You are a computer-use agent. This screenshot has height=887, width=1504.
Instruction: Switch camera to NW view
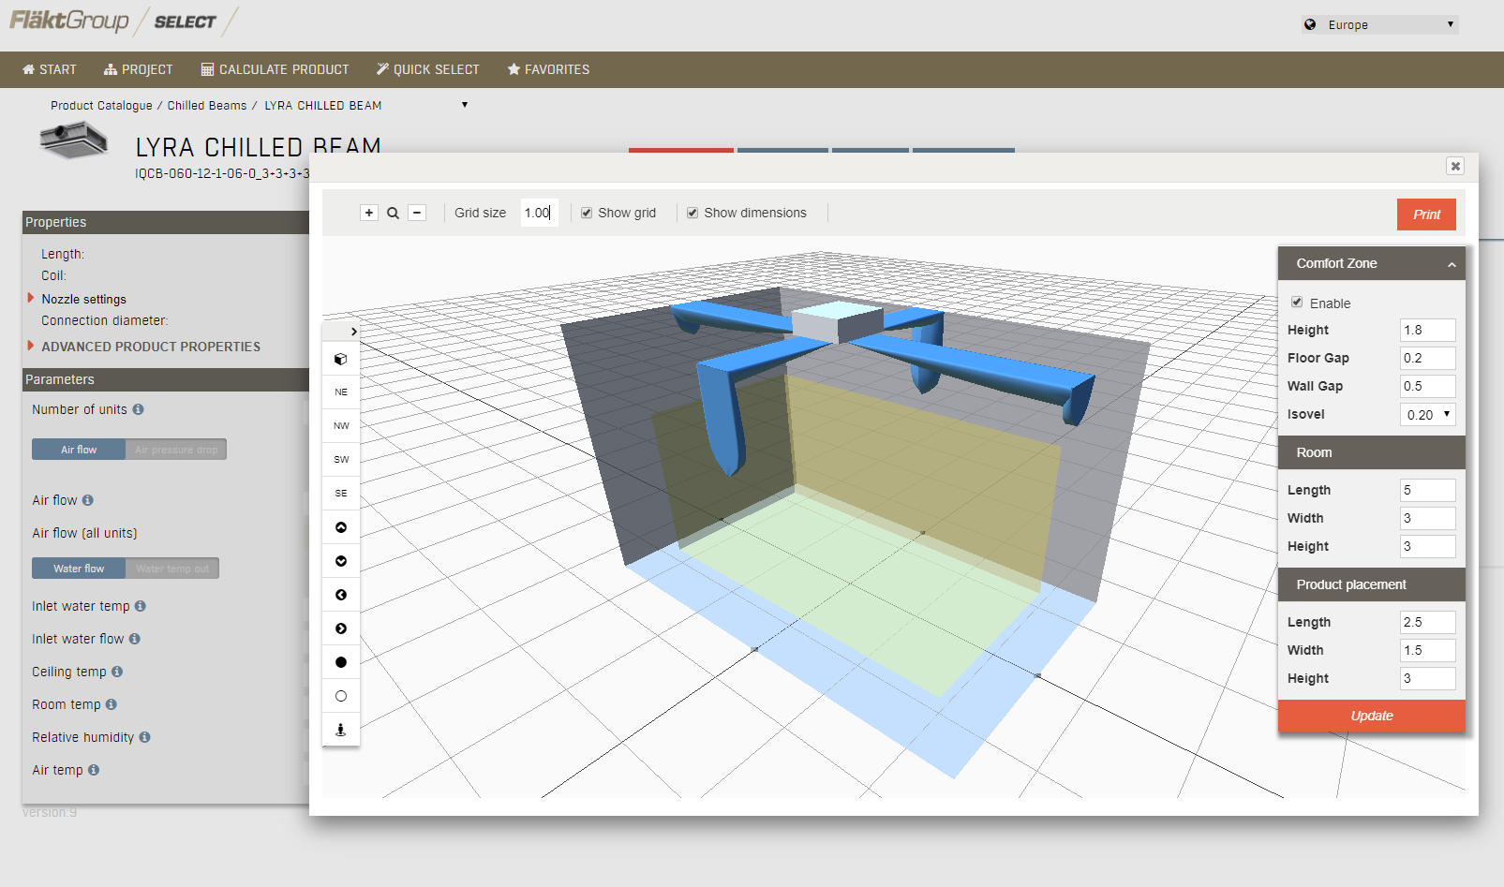[341, 426]
